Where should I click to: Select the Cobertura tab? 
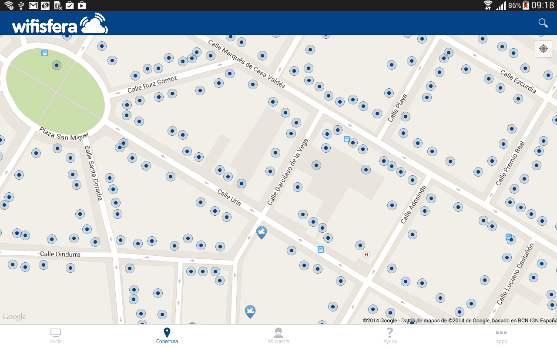[167, 336]
